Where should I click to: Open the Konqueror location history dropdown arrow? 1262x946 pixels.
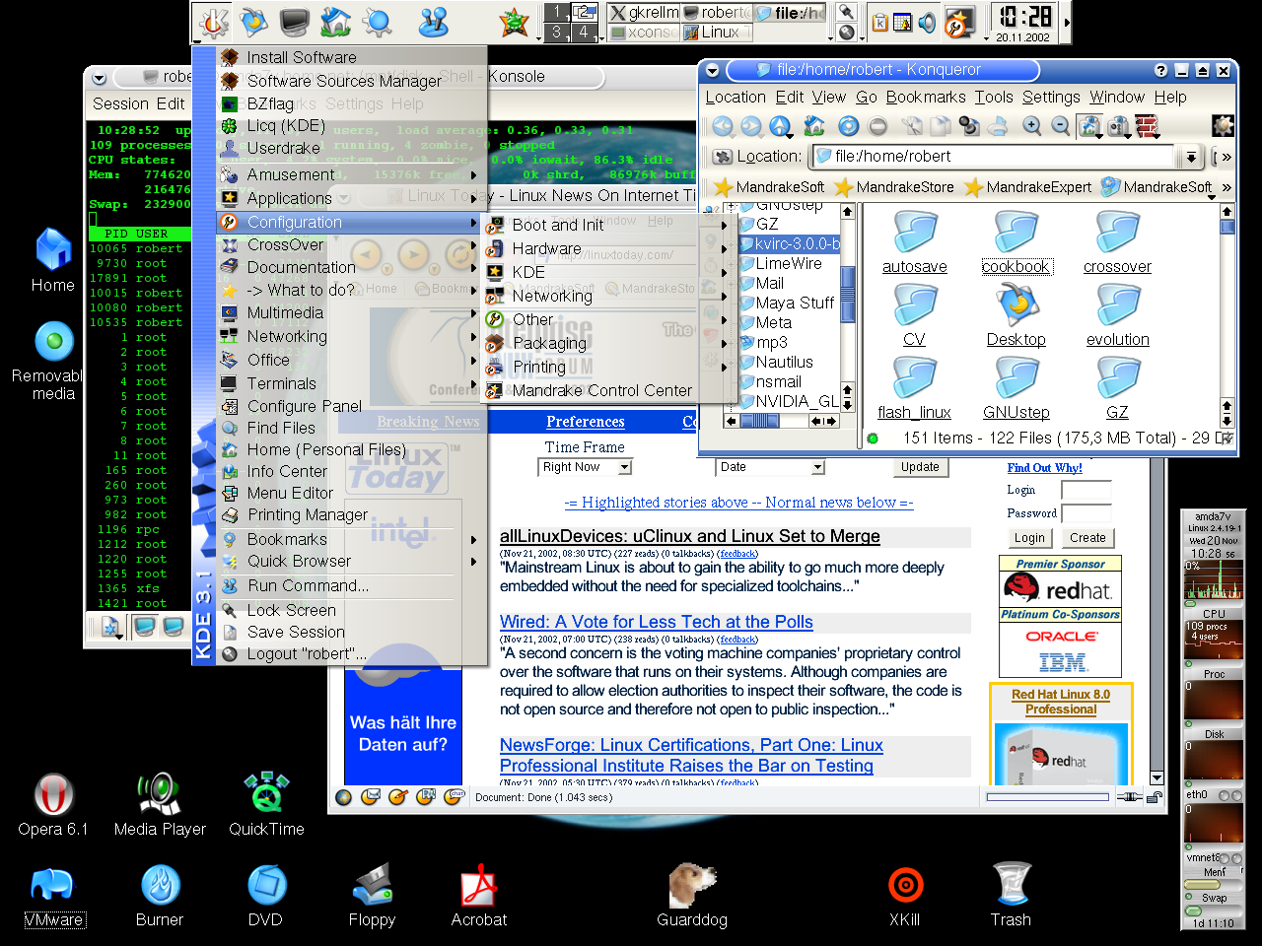pyautogui.click(x=1191, y=157)
